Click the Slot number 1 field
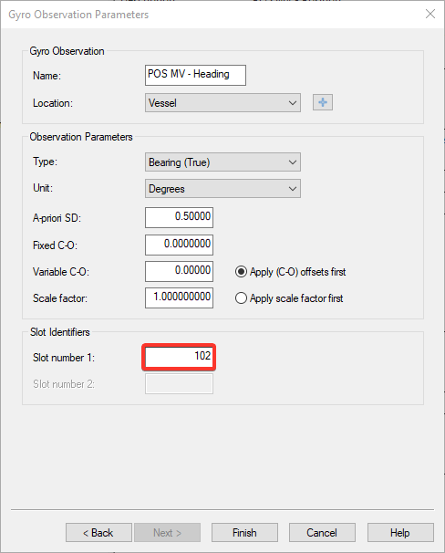445x553 pixels. coord(179,358)
